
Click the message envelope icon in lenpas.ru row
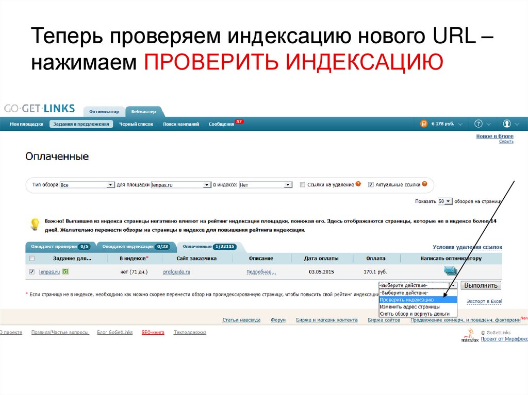(x=451, y=270)
